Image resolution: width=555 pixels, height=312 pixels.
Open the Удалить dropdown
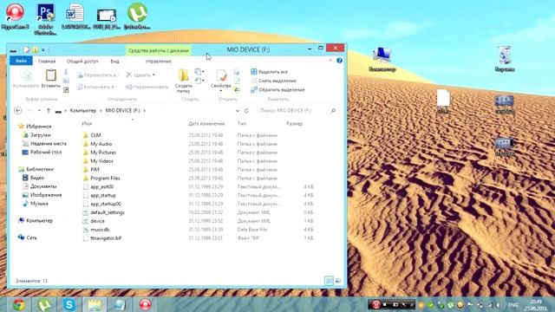tap(140, 75)
